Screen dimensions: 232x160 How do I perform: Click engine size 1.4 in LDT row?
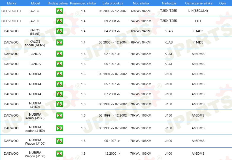click(83, 21)
